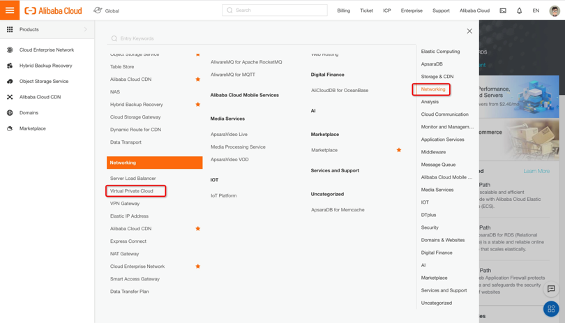Jump to Security category
This screenshot has height=323, width=565.
pyautogui.click(x=430, y=227)
